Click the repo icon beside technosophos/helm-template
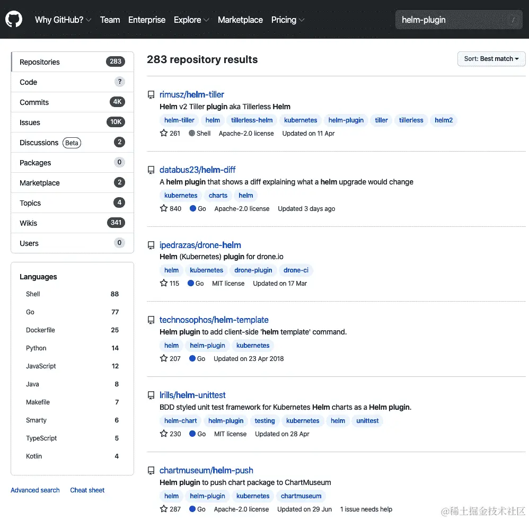Image resolution: width=529 pixels, height=520 pixels. coord(151,320)
